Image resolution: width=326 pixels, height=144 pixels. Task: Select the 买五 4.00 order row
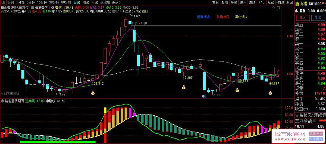(310, 68)
